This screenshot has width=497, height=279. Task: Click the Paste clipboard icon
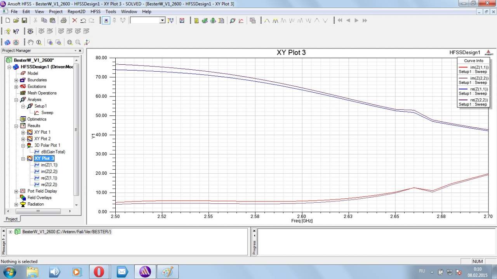52,20
